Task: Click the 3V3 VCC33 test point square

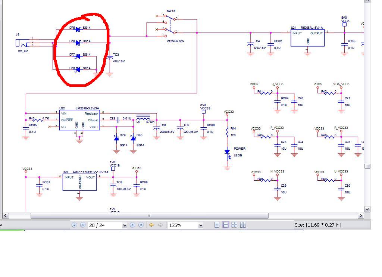Action: [204, 112]
